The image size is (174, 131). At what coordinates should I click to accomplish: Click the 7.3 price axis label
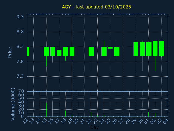(20, 76)
